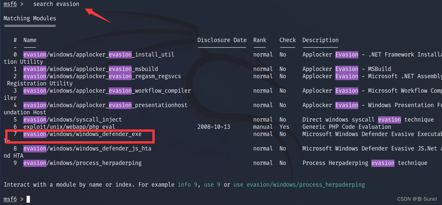Viewport: 442px width, 205px height.
Task: Select the process_herpaderping module entry
Action: pos(82,163)
